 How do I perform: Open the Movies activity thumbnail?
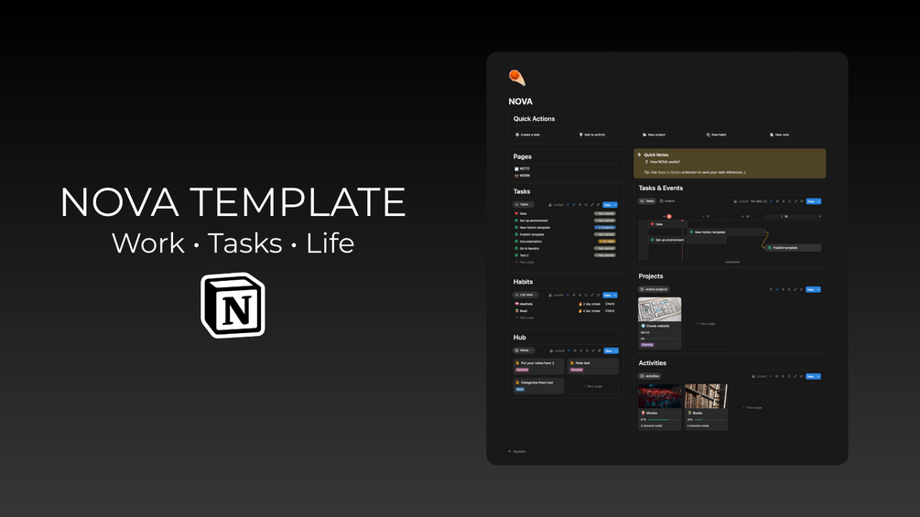(x=659, y=396)
